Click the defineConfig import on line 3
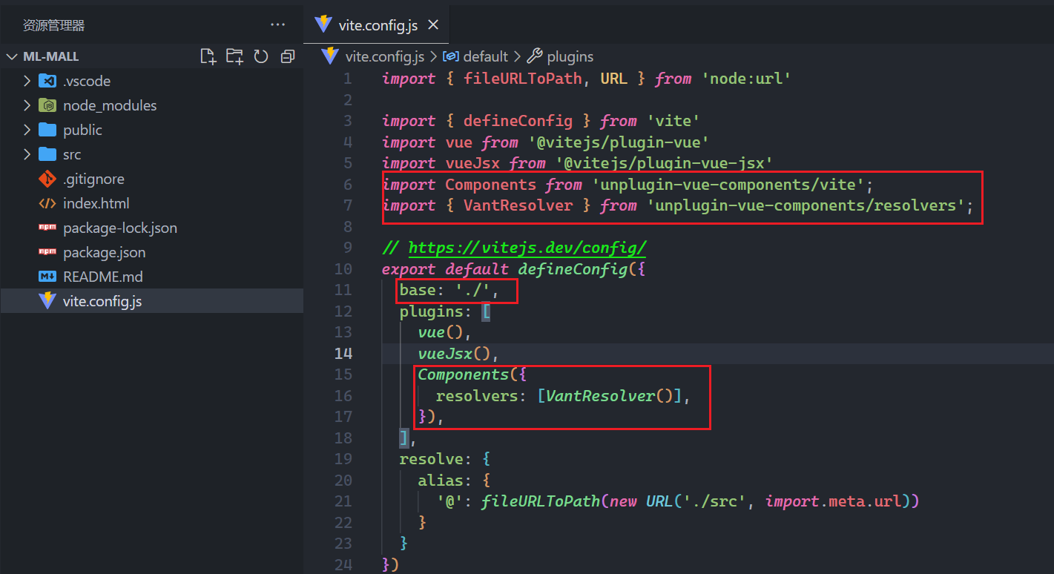The width and height of the screenshot is (1054, 574). tap(518, 121)
